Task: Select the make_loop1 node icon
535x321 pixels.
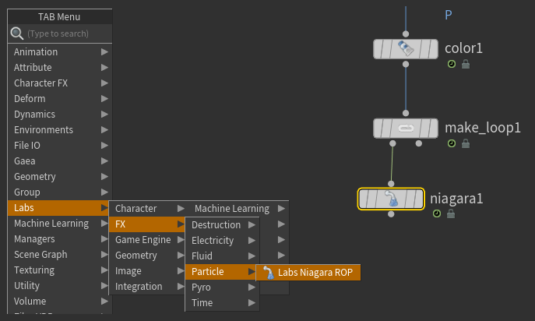Action: (405, 128)
